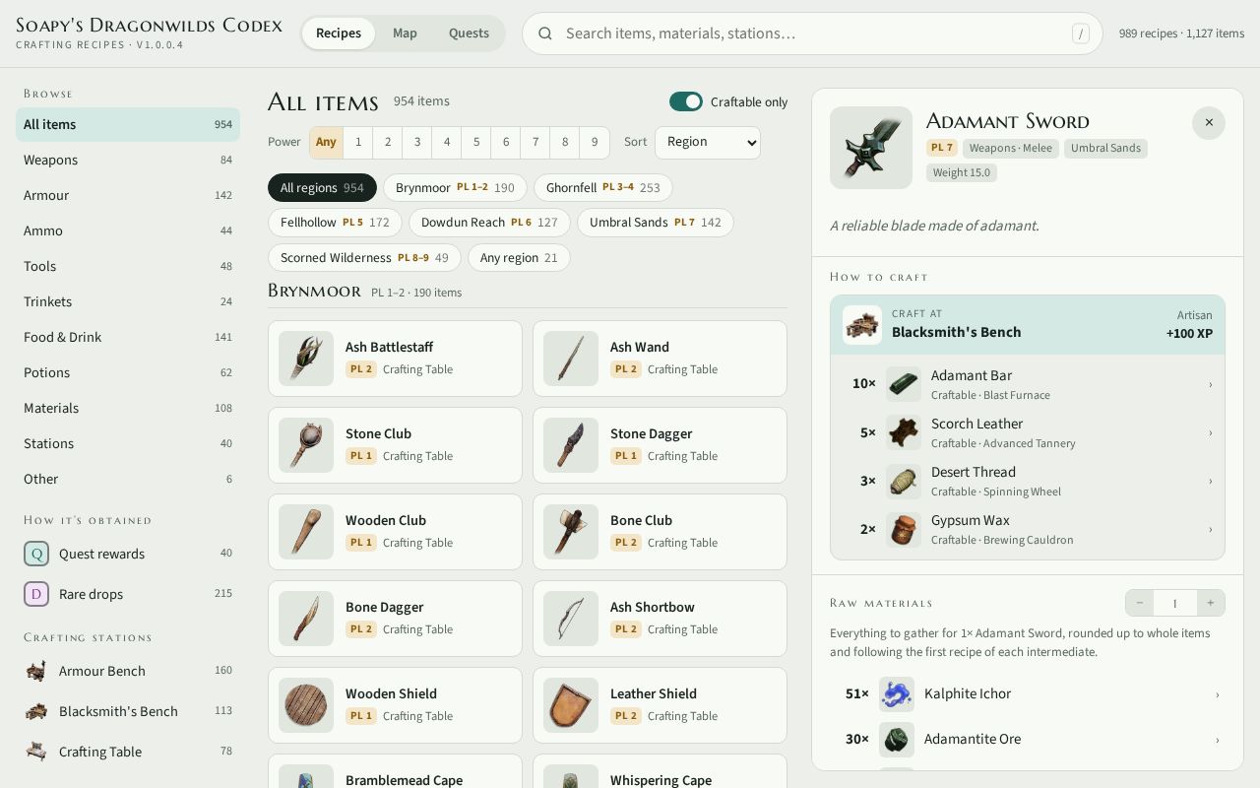Open the Quests tab
The height and width of the screenshot is (788, 1260).
point(469,33)
